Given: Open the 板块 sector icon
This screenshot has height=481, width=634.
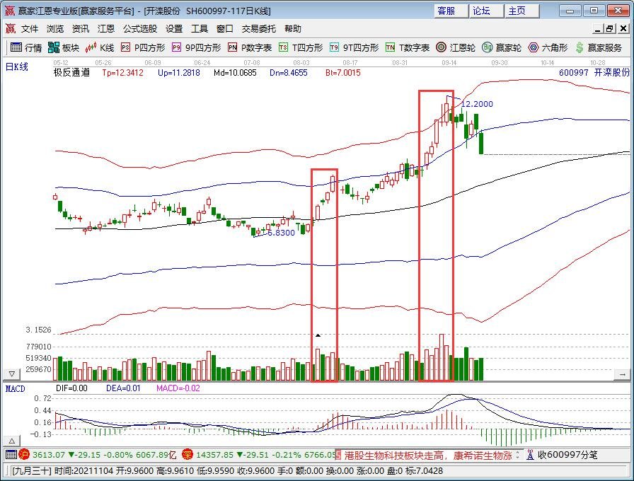Looking at the screenshot, I should (53, 47).
